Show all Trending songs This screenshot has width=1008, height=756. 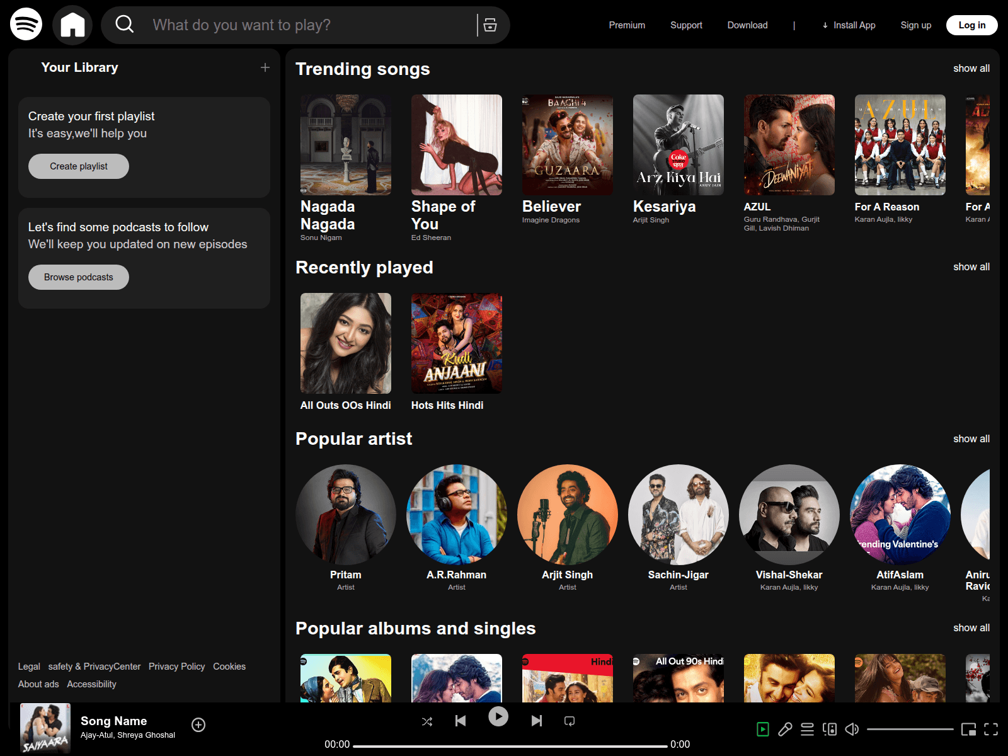click(971, 68)
